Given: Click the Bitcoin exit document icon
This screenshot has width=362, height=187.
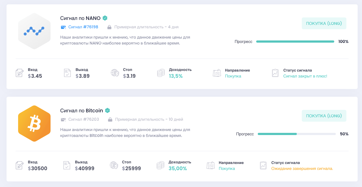Looking at the screenshot, I should click(x=67, y=165).
